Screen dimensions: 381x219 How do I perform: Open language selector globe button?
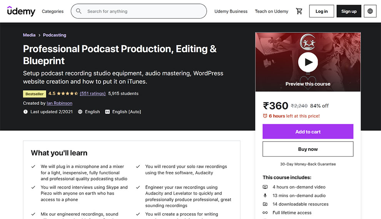click(370, 11)
